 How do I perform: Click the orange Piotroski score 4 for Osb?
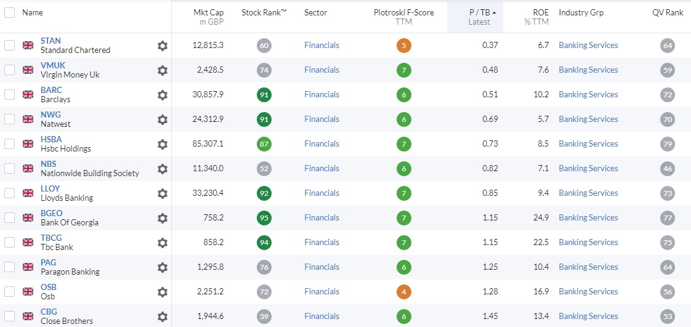(403, 292)
